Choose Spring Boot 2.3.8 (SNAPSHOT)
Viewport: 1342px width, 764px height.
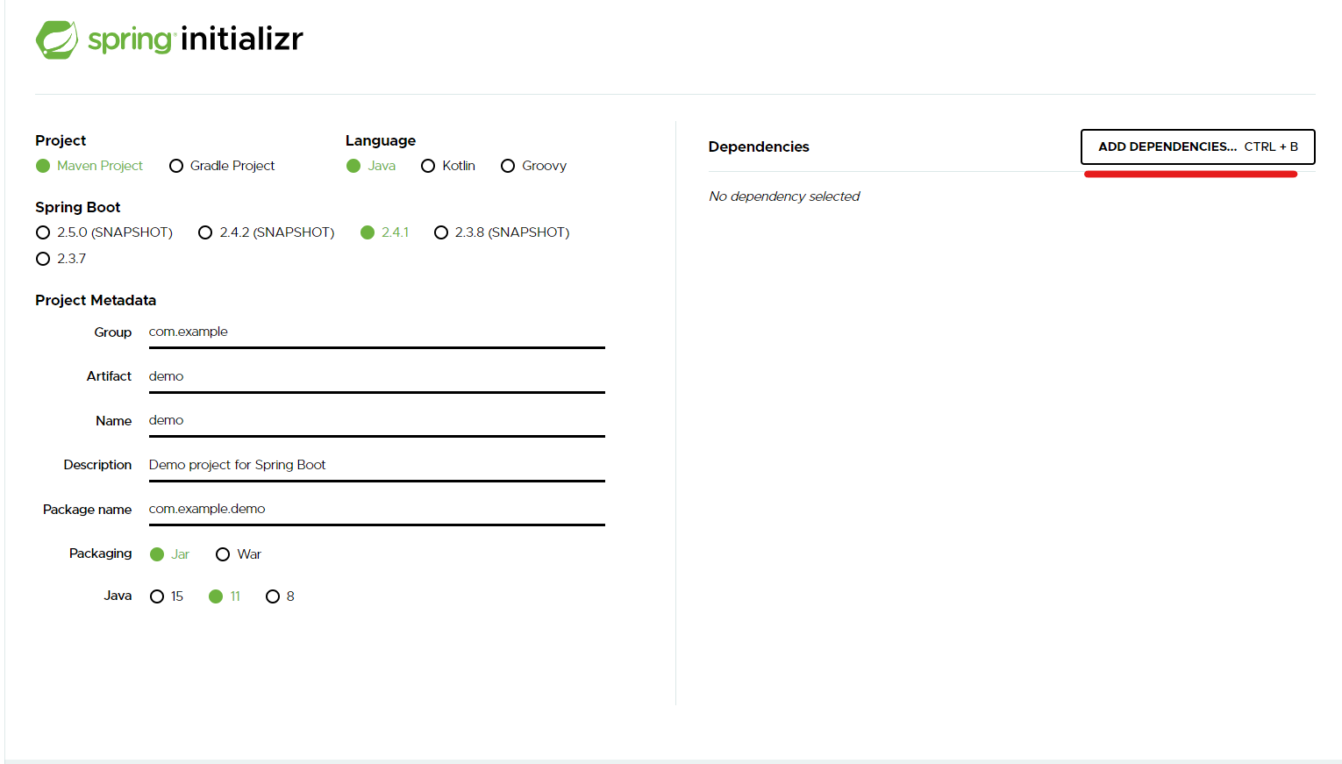[502, 232]
